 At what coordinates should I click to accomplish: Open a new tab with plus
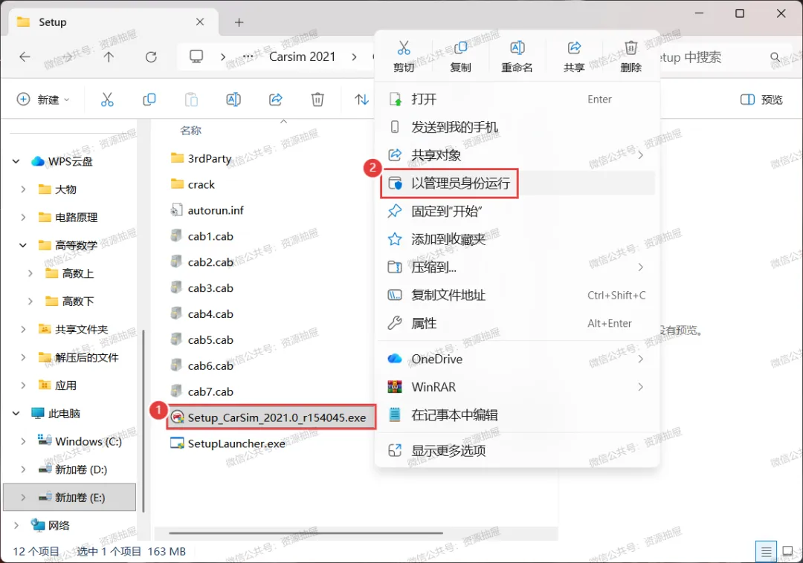click(x=239, y=22)
